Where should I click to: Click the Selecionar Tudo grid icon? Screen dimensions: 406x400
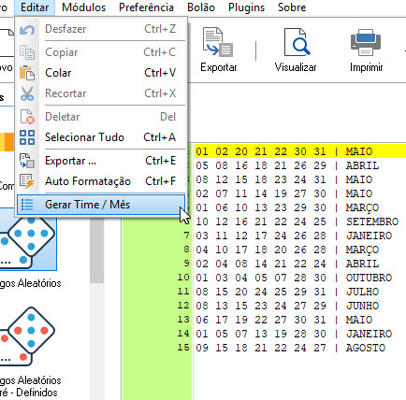coord(27,137)
